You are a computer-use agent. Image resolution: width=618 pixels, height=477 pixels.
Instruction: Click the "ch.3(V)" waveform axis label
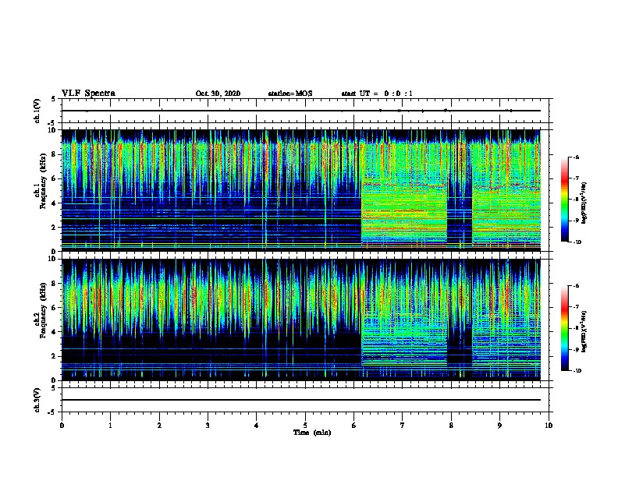37,400
